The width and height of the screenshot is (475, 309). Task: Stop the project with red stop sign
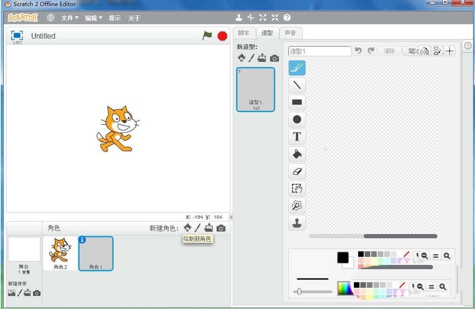[222, 36]
